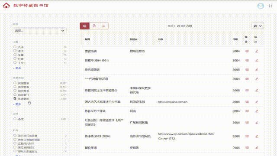Switch to the document detail view
277x156 pixels.
94,26
